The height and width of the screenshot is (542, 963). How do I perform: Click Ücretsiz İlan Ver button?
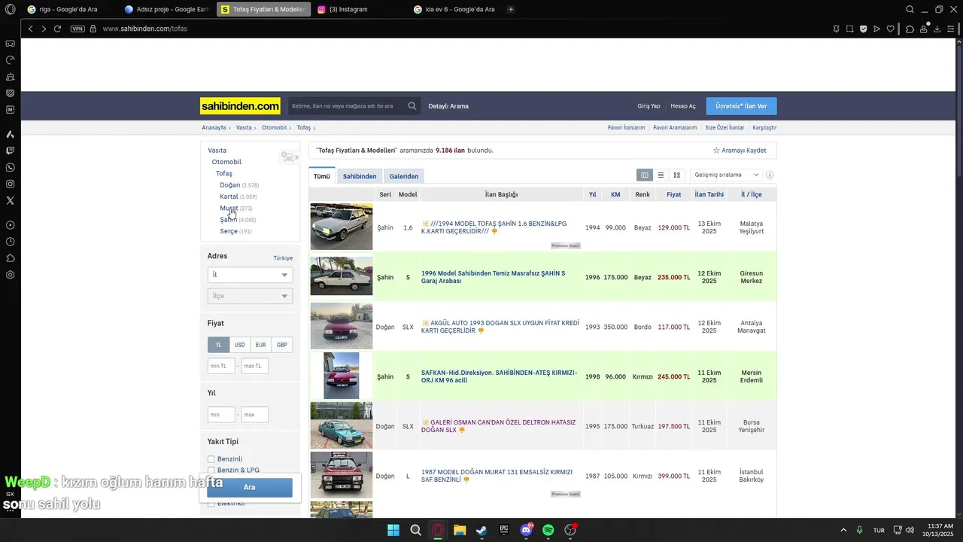click(x=741, y=106)
